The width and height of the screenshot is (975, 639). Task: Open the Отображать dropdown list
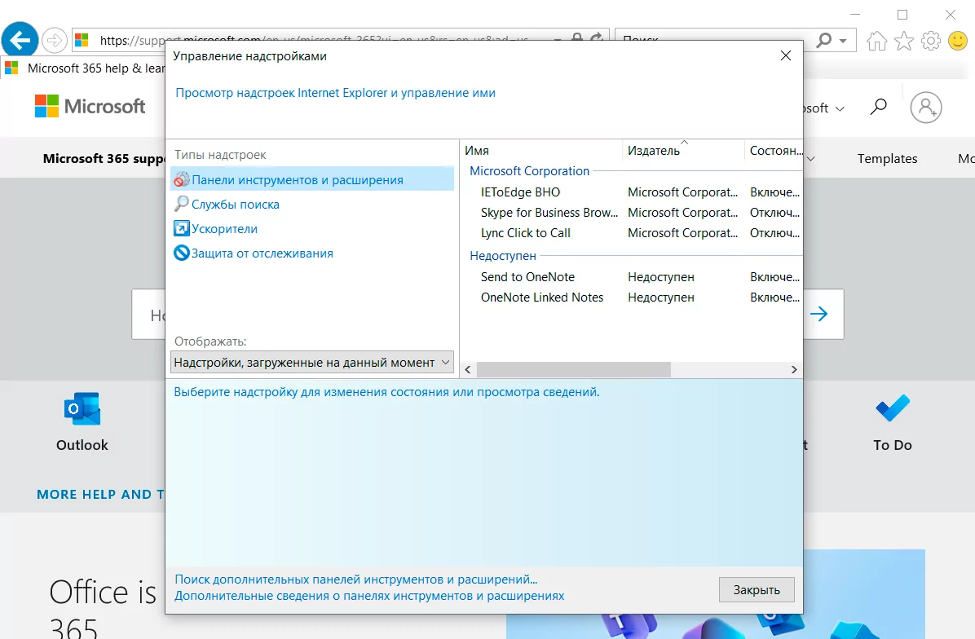(x=312, y=363)
